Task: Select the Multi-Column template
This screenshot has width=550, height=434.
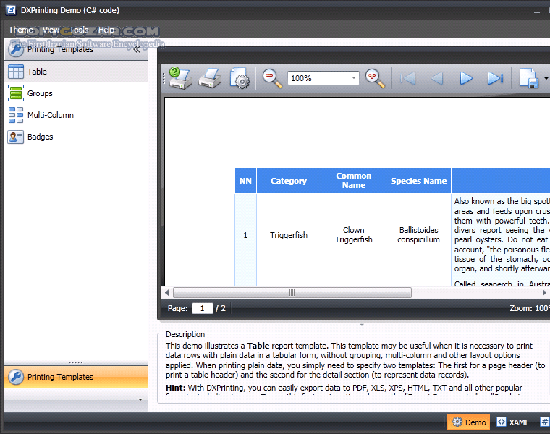Action: (x=50, y=115)
